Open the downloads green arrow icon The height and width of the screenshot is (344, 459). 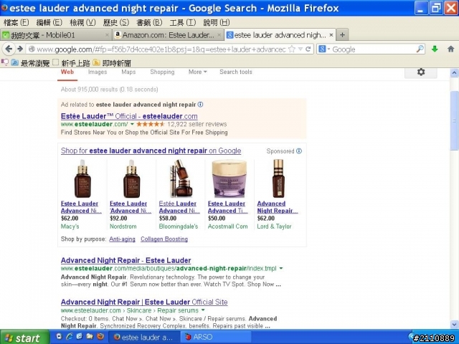click(x=435, y=49)
